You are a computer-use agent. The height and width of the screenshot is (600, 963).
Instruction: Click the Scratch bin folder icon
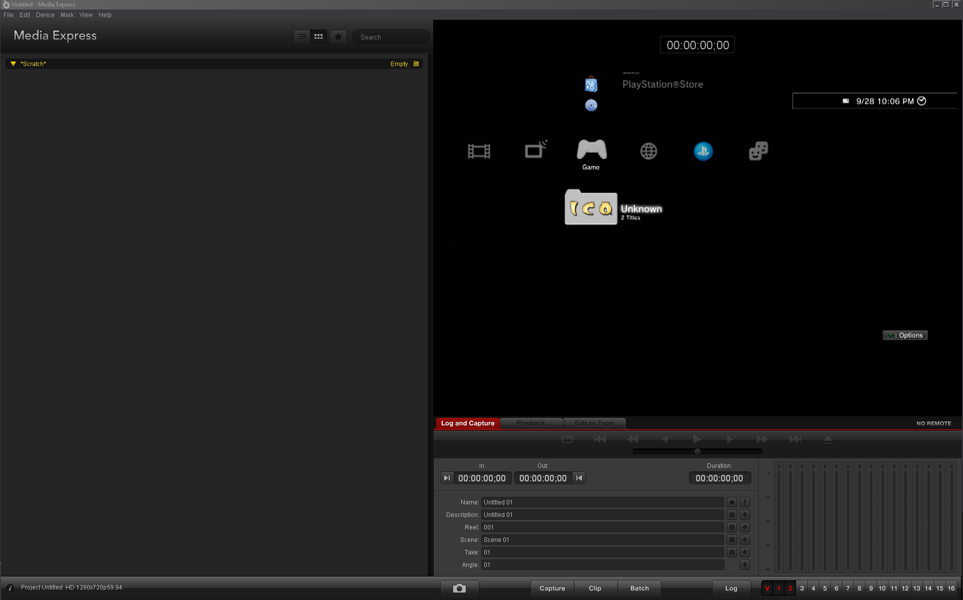[x=416, y=64]
